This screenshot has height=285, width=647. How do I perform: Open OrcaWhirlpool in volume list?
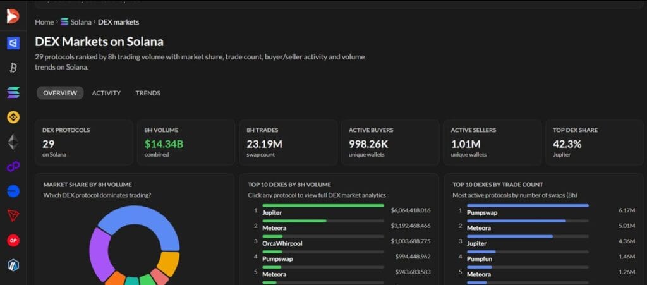tap(282, 243)
